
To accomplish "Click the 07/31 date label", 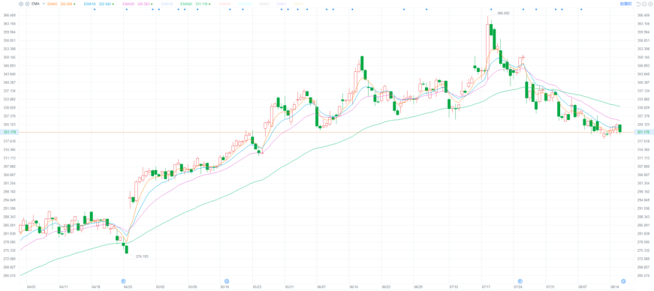I will [x=550, y=286].
